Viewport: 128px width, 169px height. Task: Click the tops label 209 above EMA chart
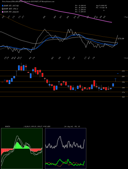(x=55, y=17)
